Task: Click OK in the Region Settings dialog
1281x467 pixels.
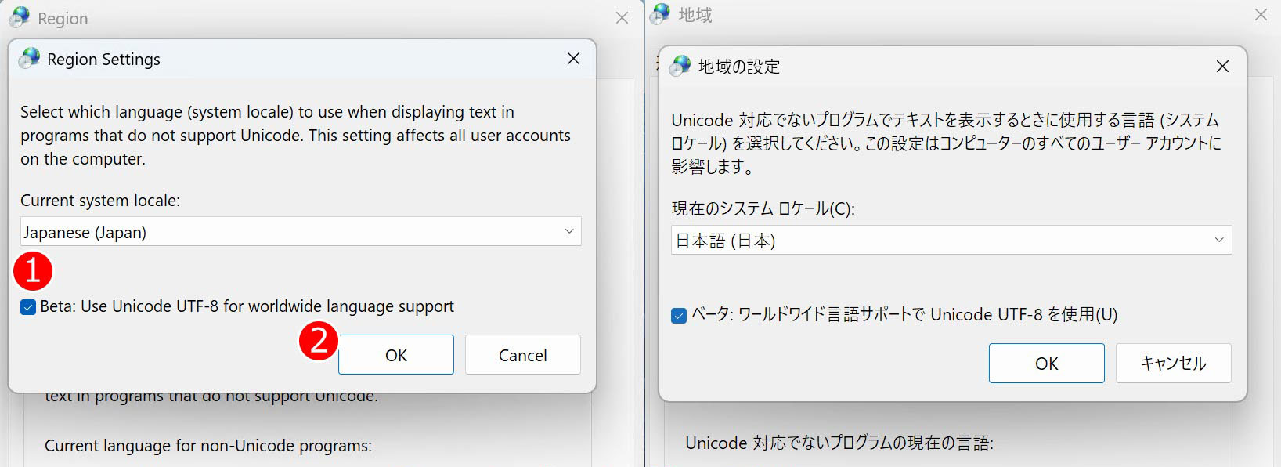Action: [396, 354]
